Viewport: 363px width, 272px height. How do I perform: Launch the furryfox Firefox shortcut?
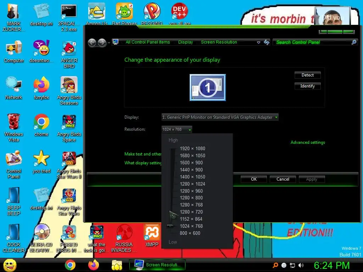coord(41,88)
